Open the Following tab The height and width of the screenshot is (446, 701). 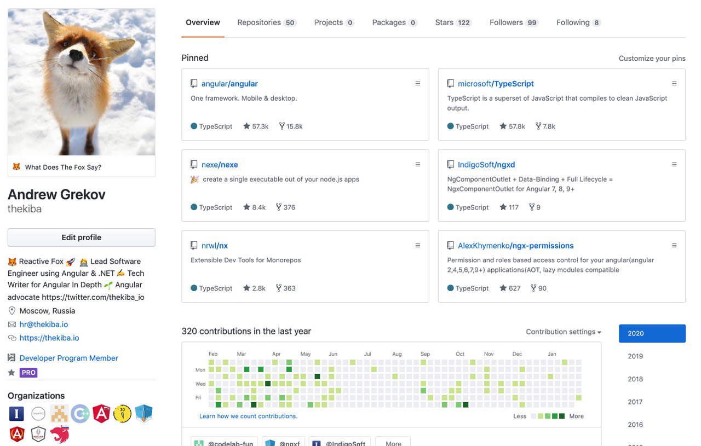pyautogui.click(x=578, y=22)
